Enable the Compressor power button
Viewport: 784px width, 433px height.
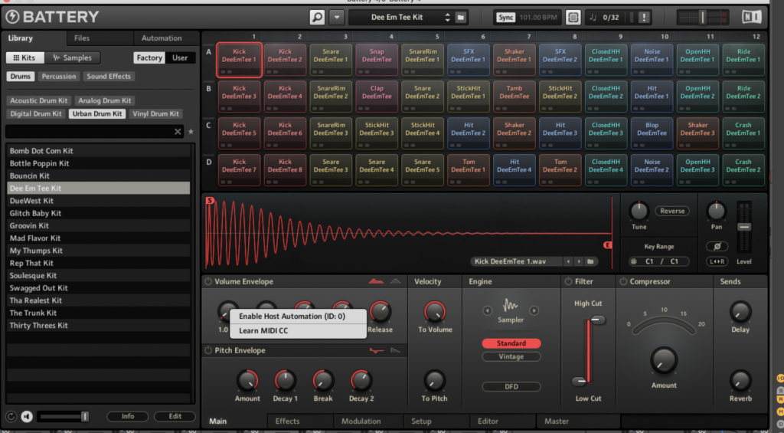pyautogui.click(x=622, y=282)
